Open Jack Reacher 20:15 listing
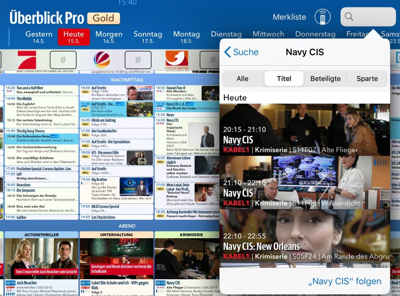This screenshot has height=296, width=400. [41, 288]
